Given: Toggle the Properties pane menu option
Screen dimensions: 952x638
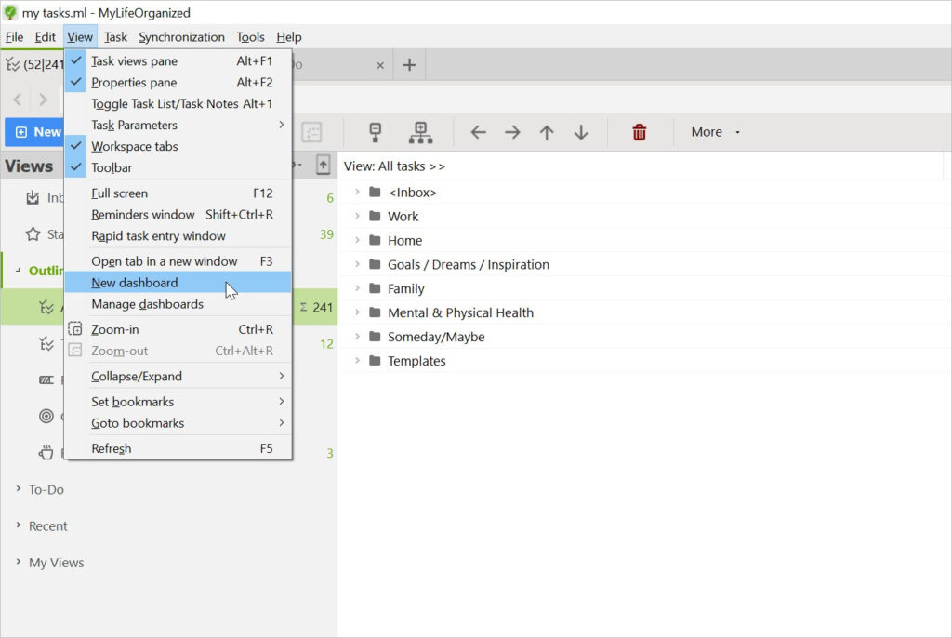Looking at the screenshot, I should tap(134, 83).
